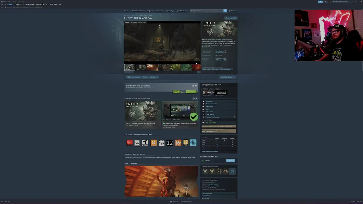
Task: Open the Ignore options dropdown arrow
Action: pos(157,77)
